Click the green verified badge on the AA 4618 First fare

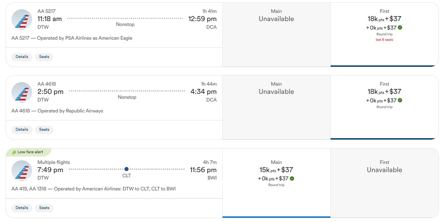point(400,100)
